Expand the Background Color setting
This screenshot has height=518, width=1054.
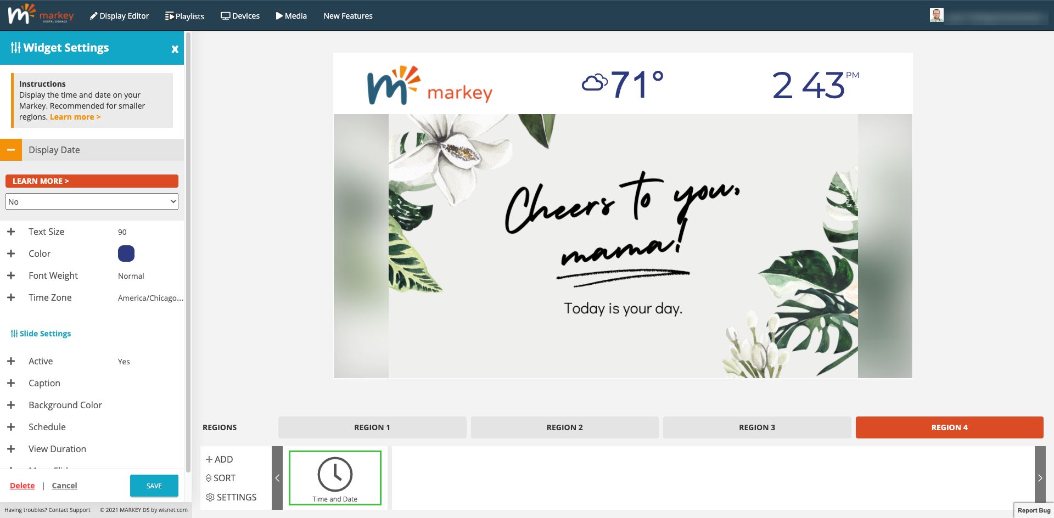point(11,405)
